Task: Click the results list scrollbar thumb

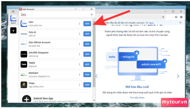Action: pyautogui.click(x=94, y=54)
